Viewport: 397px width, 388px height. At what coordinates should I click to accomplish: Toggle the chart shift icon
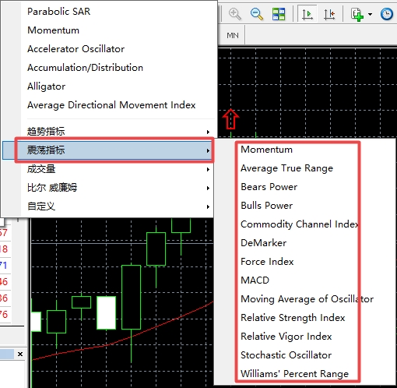coord(329,14)
